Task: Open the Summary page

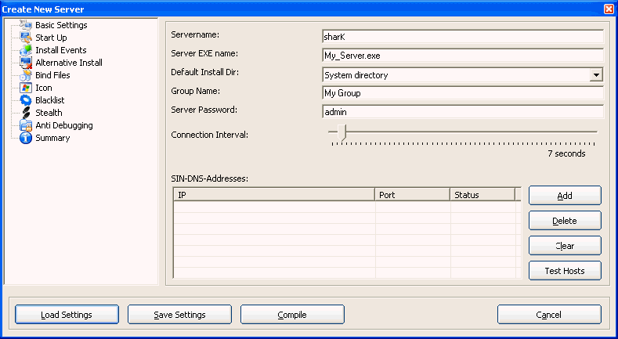Action: (x=52, y=138)
